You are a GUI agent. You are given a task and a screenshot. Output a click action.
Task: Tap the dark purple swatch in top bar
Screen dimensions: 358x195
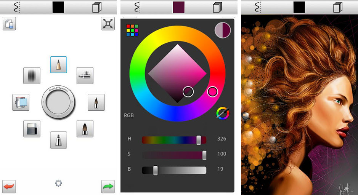click(x=179, y=7)
